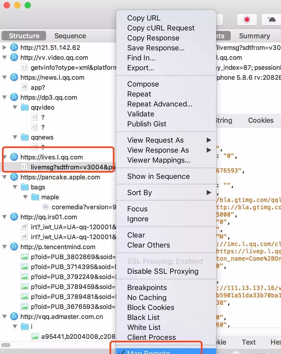
Task: Click the XML icon beside getvinfo?otype=xml
Action: [x=24, y=67]
